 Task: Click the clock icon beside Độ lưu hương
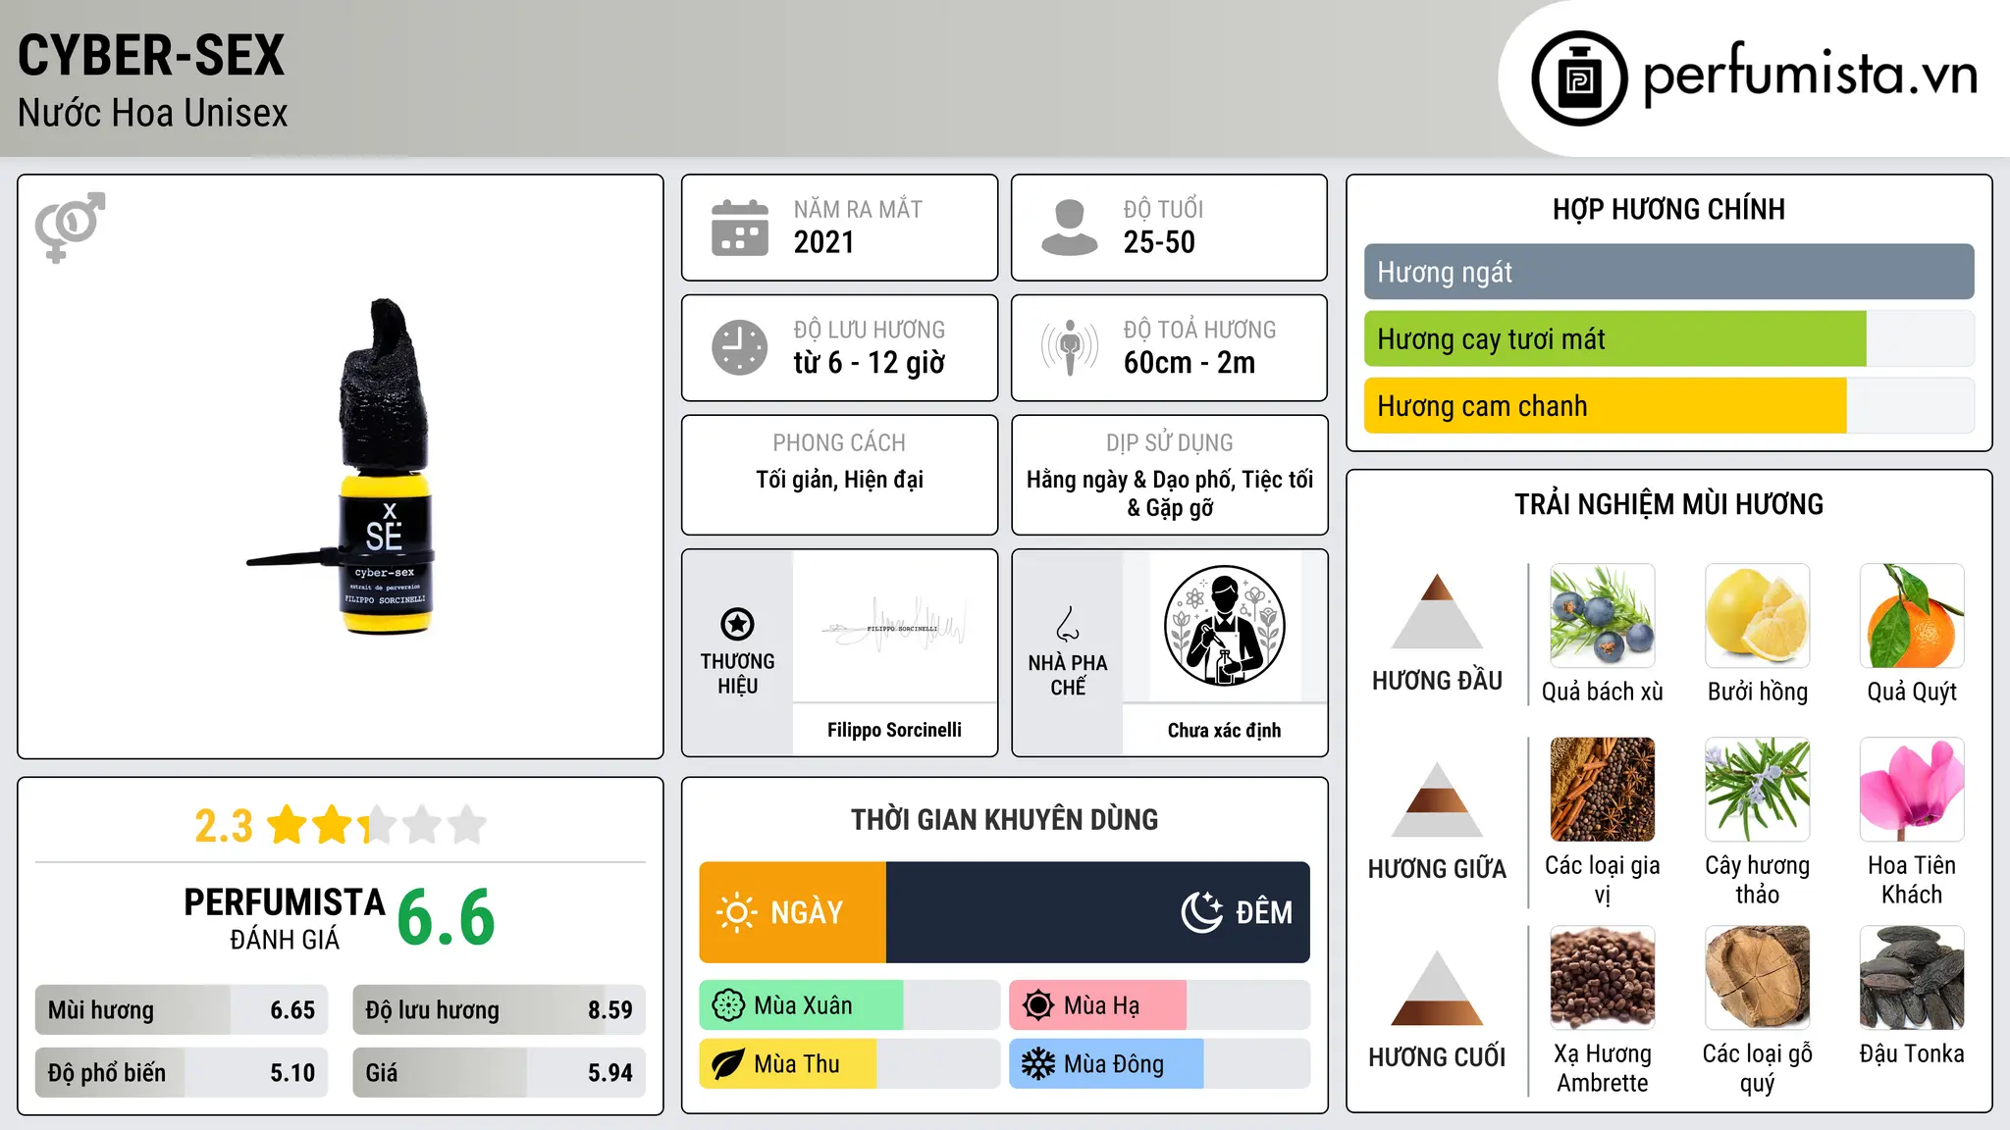[x=740, y=347]
